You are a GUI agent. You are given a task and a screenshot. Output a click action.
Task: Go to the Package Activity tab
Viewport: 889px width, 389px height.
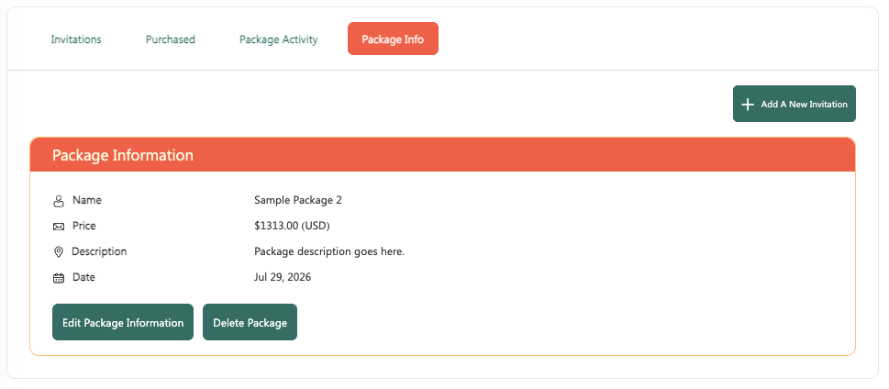point(278,39)
